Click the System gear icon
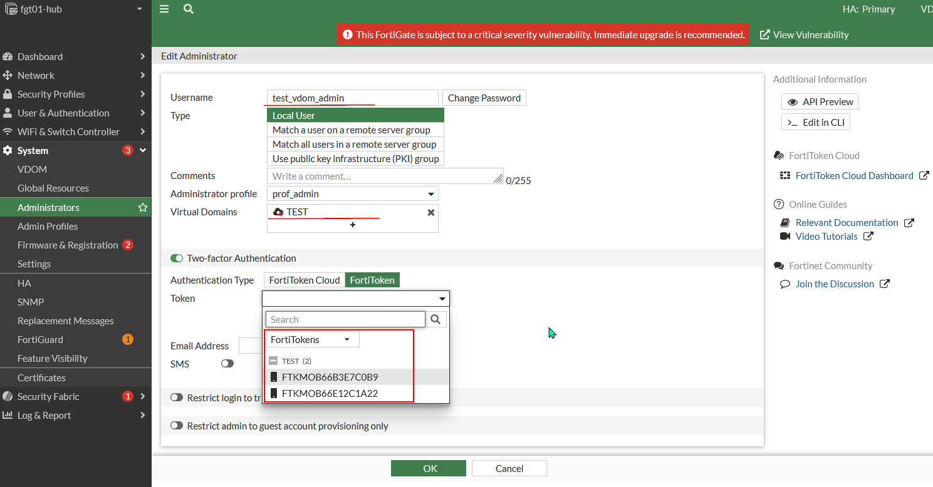933x487 pixels. click(x=8, y=150)
